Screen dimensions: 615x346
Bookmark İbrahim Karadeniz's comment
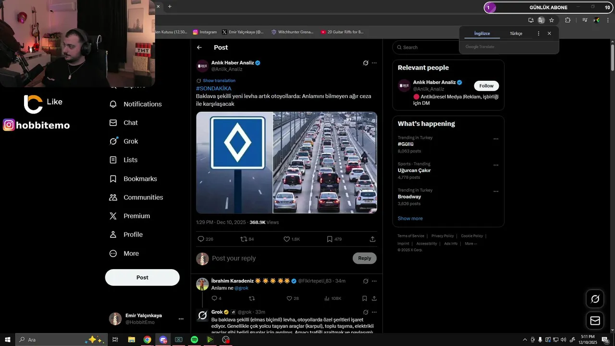click(365, 298)
